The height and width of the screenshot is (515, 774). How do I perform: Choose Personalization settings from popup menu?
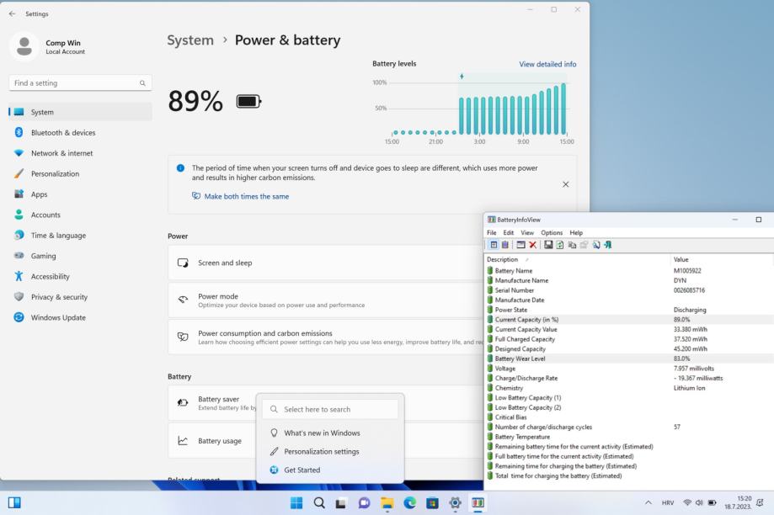[x=330, y=451]
